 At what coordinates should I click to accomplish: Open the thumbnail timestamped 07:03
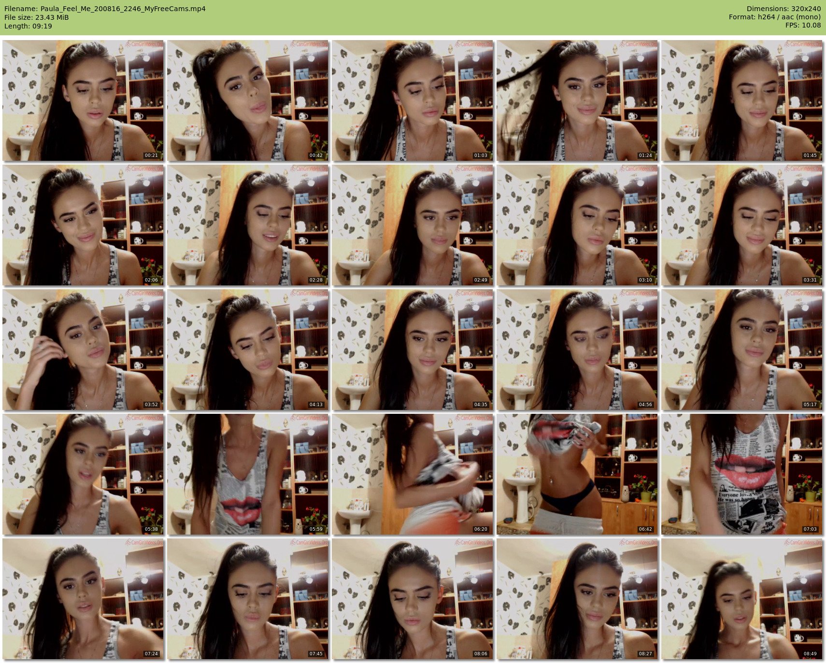coord(742,474)
